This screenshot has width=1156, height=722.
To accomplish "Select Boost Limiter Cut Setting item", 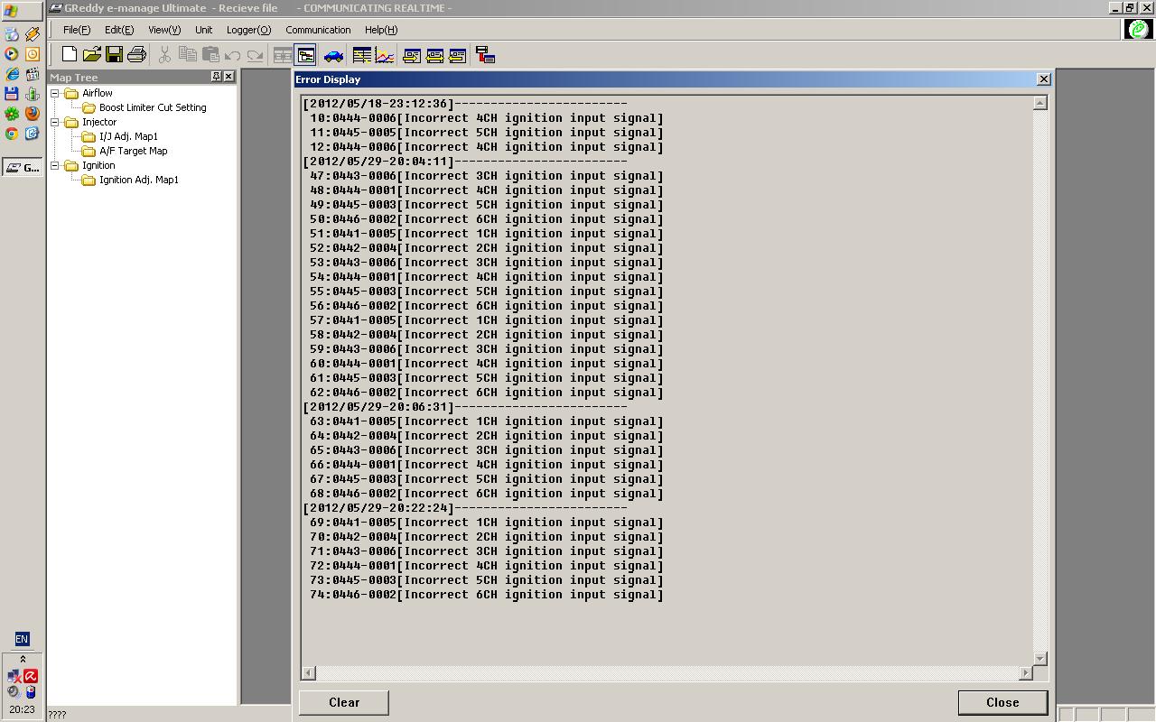I will (x=152, y=107).
